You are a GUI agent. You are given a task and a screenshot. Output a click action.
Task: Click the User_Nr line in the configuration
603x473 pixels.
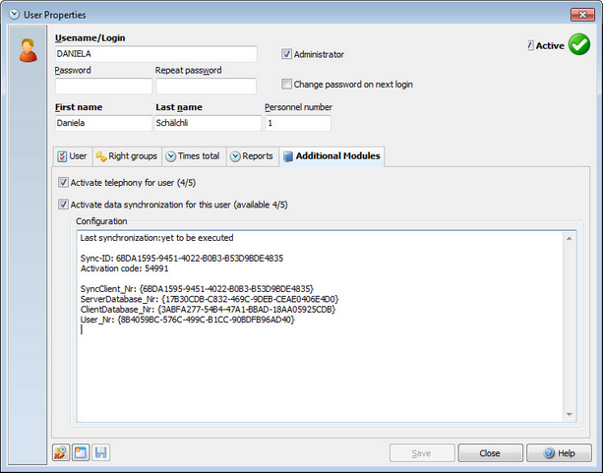click(x=187, y=320)
